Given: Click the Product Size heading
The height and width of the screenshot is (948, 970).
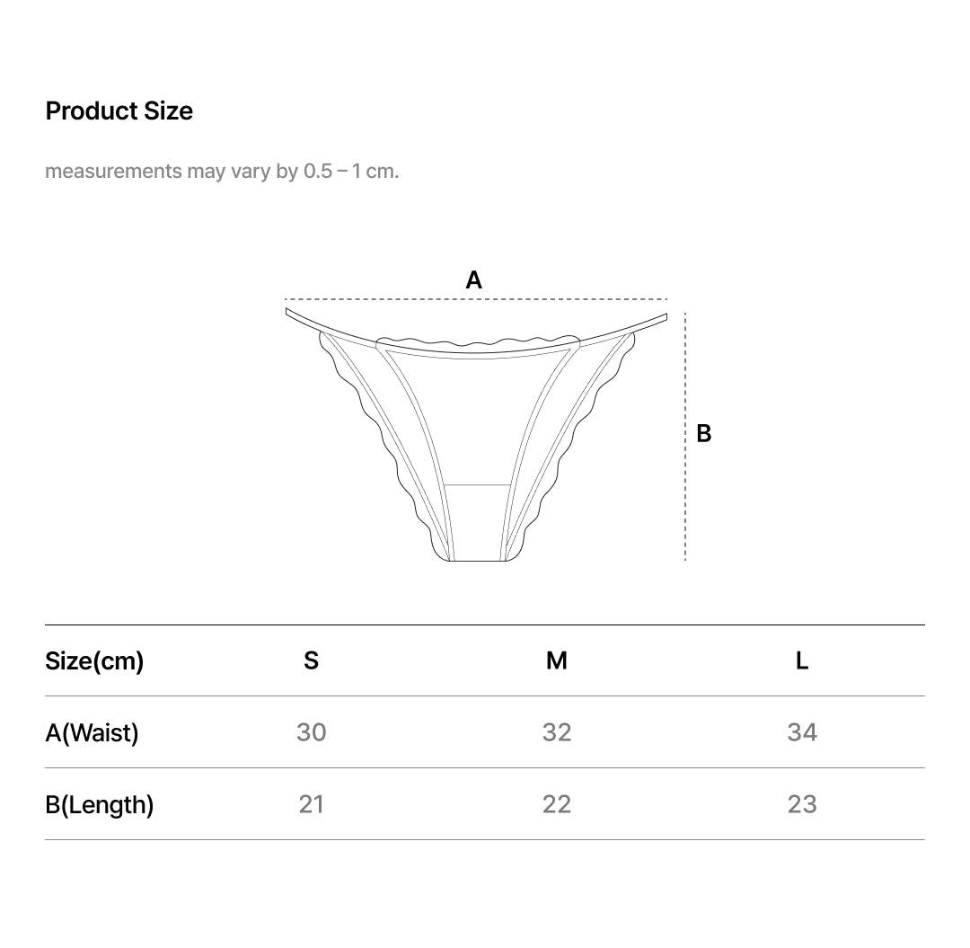Looking at the screenshot, I should click(119, 111).
